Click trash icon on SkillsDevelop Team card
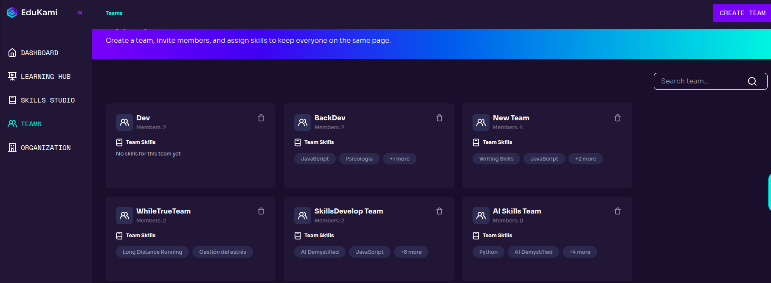Image resolution: width=771 pixels, height=283 pixels. tap(439, 211)
